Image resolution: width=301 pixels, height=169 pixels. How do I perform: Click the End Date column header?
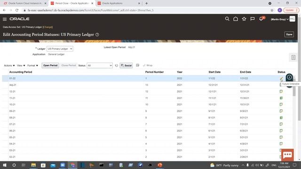246,72
